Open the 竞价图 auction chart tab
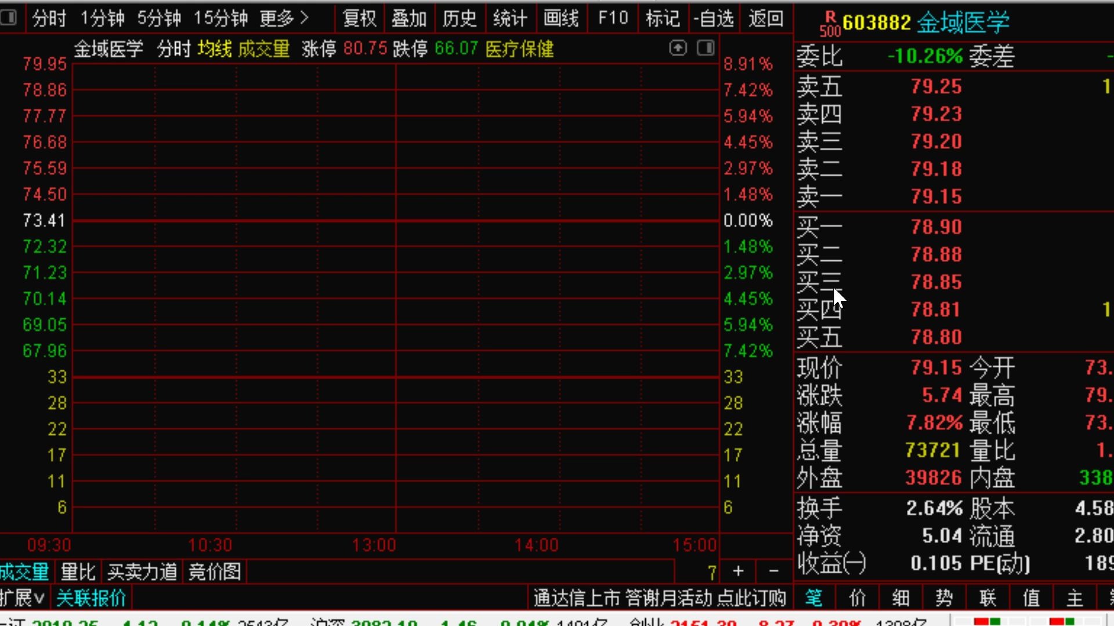1114x626 pixels. (x=214, y=571)
